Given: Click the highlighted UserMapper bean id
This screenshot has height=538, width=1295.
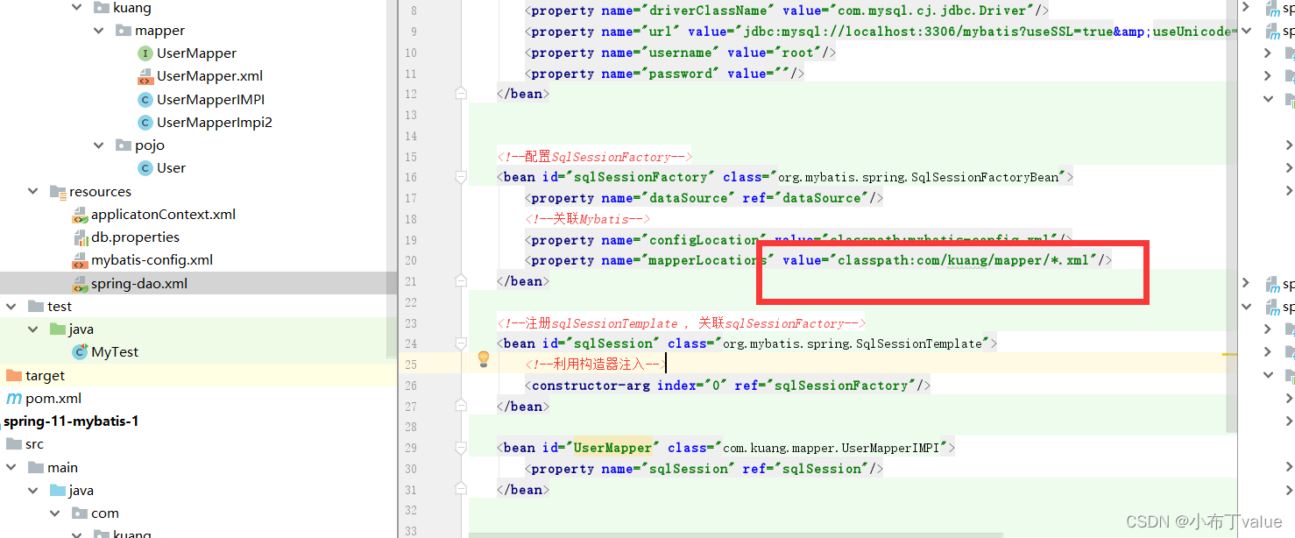Looking at the screenshot, I should [613, 448].
